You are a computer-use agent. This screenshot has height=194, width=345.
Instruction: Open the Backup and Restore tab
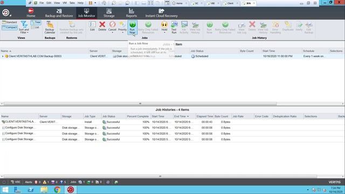pos(59,13)
